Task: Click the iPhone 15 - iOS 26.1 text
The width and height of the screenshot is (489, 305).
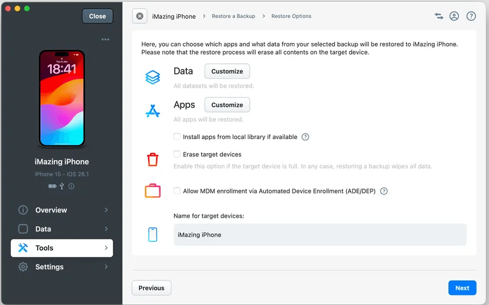Action: click(x=61, y=174)
